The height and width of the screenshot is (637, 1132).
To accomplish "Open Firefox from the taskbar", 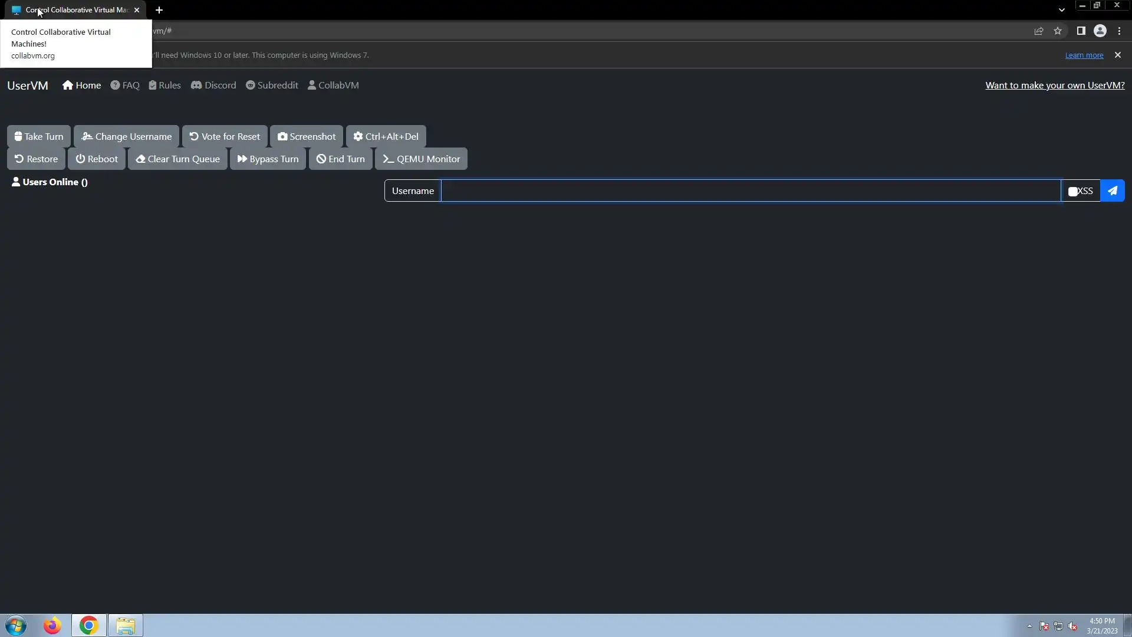I will point(52,625).
